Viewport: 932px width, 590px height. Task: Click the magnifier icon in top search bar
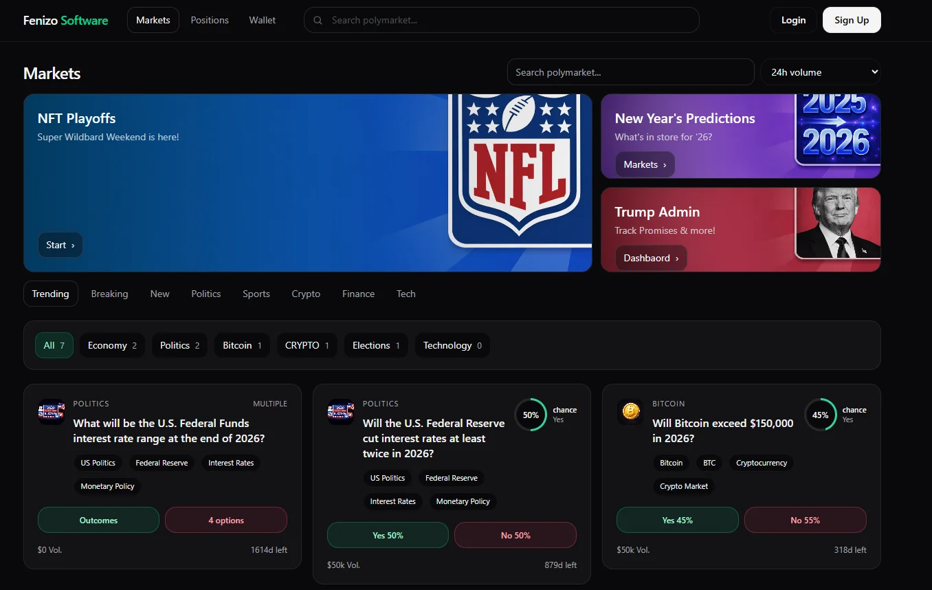tap(318, 20)
